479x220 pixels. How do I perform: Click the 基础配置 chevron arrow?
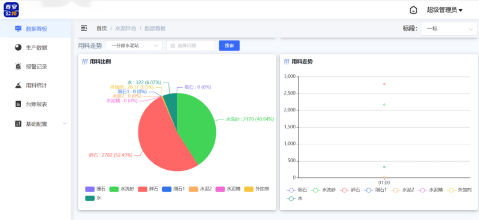point(65,124)
